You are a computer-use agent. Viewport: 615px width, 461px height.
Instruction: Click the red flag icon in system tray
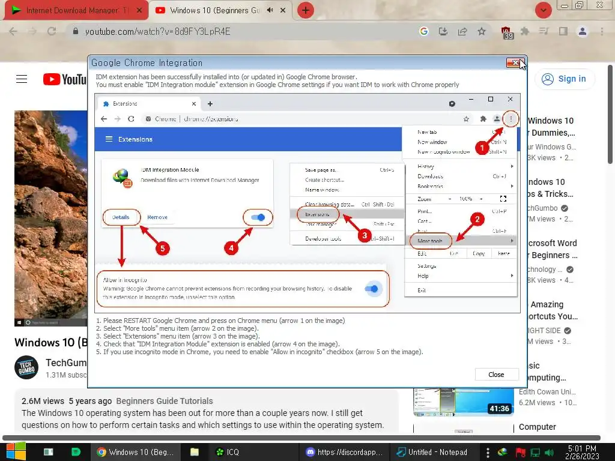pos(521,453)
